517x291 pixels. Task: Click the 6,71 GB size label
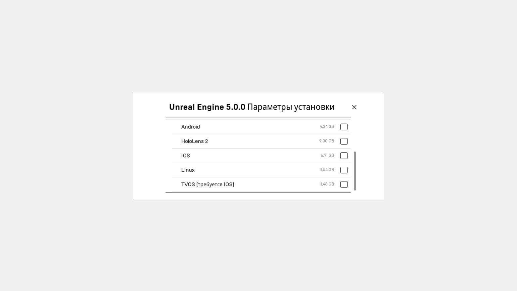[327, 156]
